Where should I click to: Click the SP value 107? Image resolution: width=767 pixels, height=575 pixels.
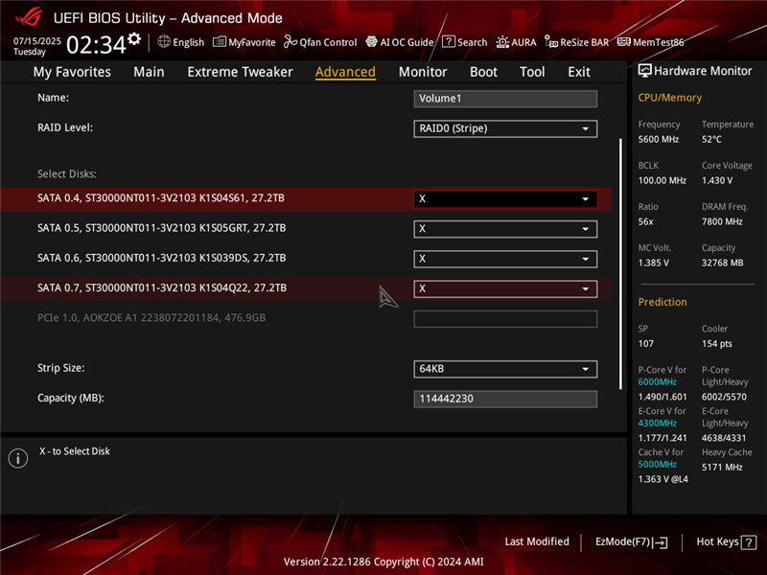[645, 344]
